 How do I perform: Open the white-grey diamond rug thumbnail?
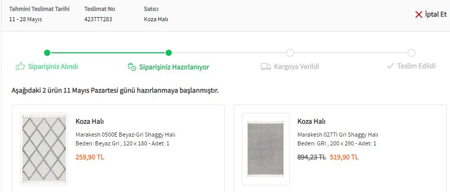click(44, 149)
